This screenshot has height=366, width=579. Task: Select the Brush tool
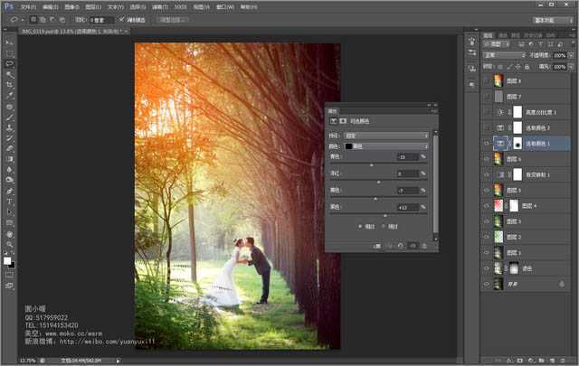pyautogui.click(x=10, y=117)
